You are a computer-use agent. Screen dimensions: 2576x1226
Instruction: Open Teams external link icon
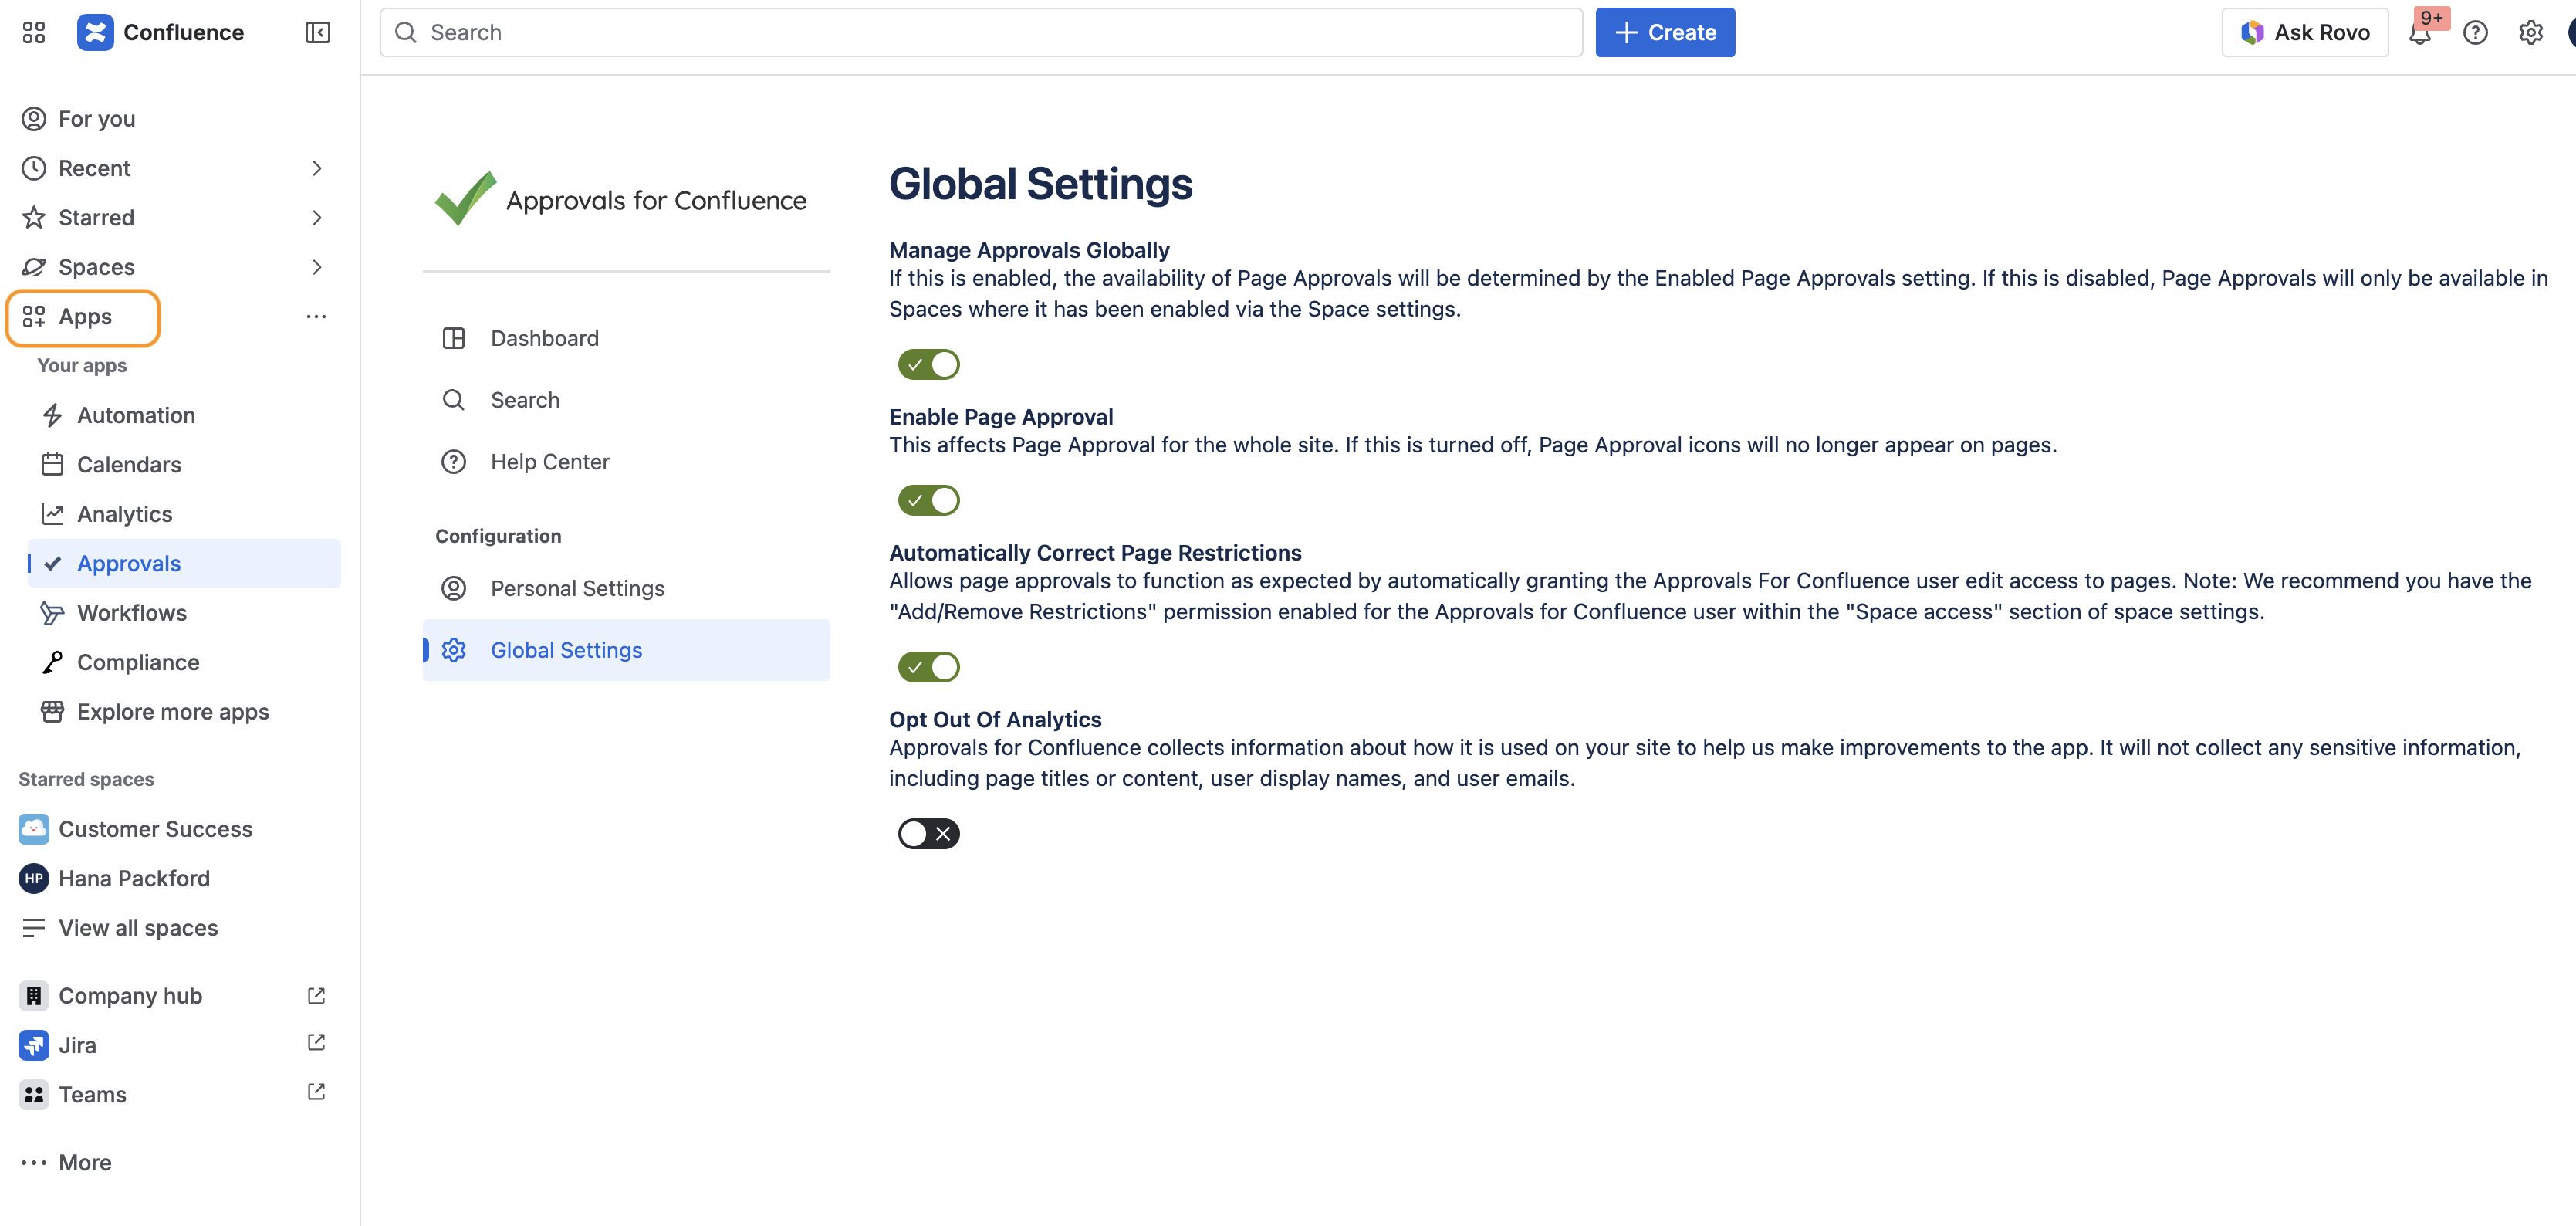316,1093
